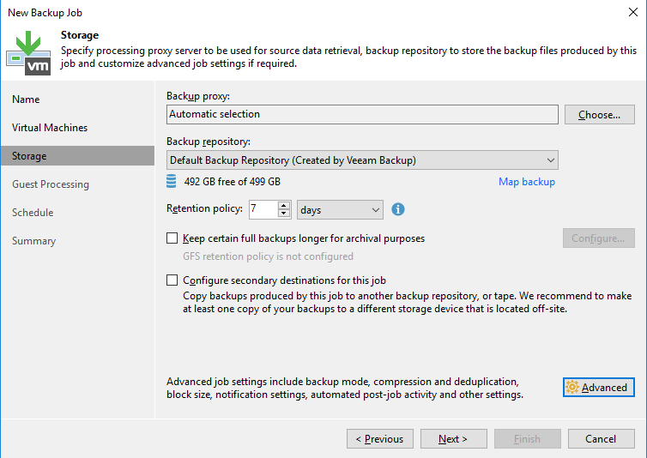Screen dimensions: 647x458
Task: Enable keep full backups for archival purposes
Action: (x=172, y=238)
